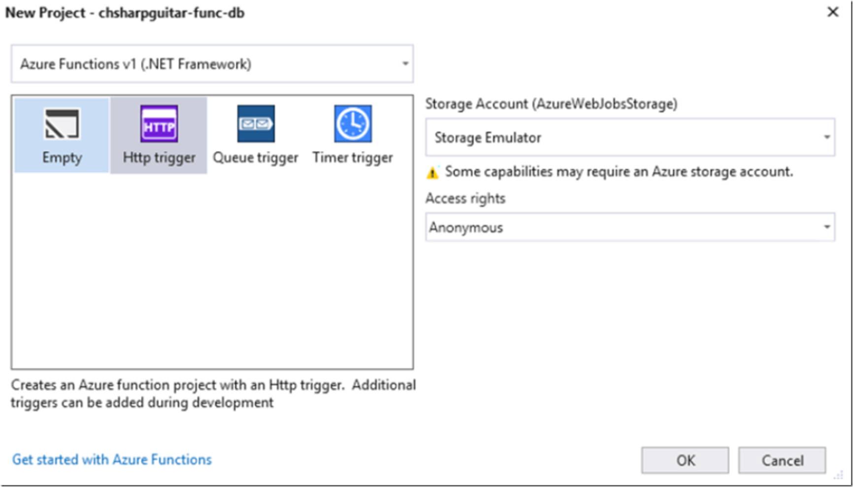Viewport: 853px width, 487px height.
Task: Select the Empty project template icon
Action: point(62,124)
